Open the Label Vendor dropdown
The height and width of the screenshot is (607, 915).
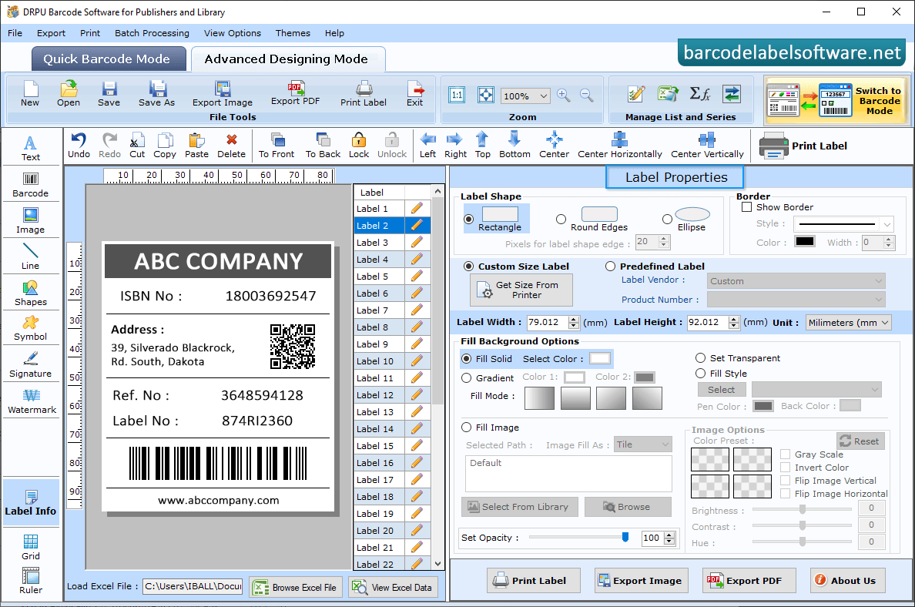tap(796, 280)
